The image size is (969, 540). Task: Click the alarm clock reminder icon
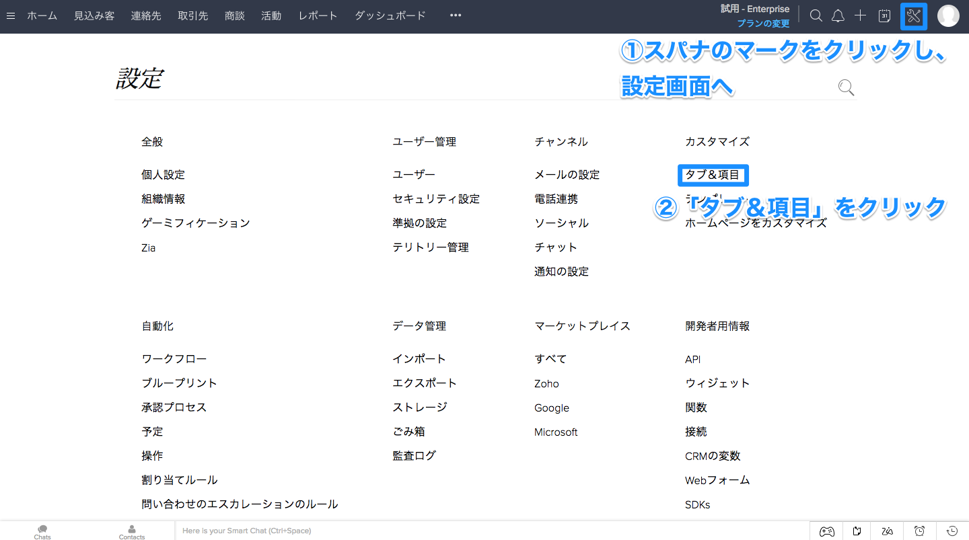tap(920, 531)
